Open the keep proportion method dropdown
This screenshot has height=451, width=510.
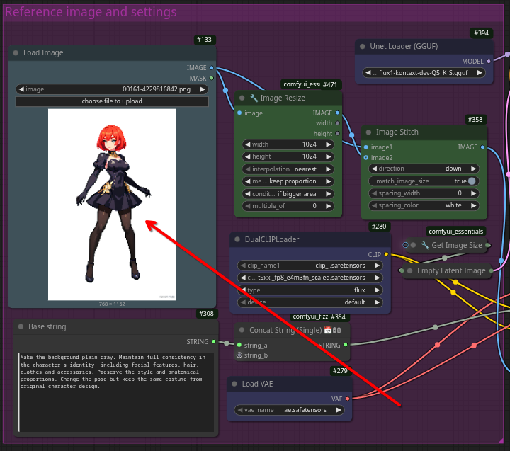288,181
